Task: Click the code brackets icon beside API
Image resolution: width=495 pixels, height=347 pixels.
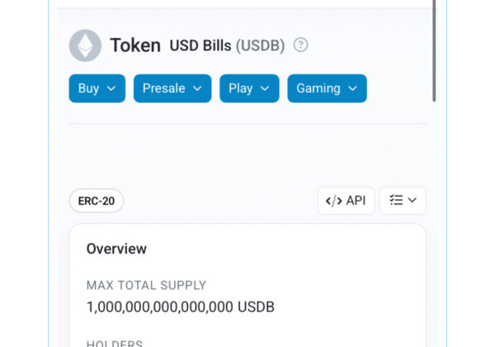Action: [x=333, y=201]
